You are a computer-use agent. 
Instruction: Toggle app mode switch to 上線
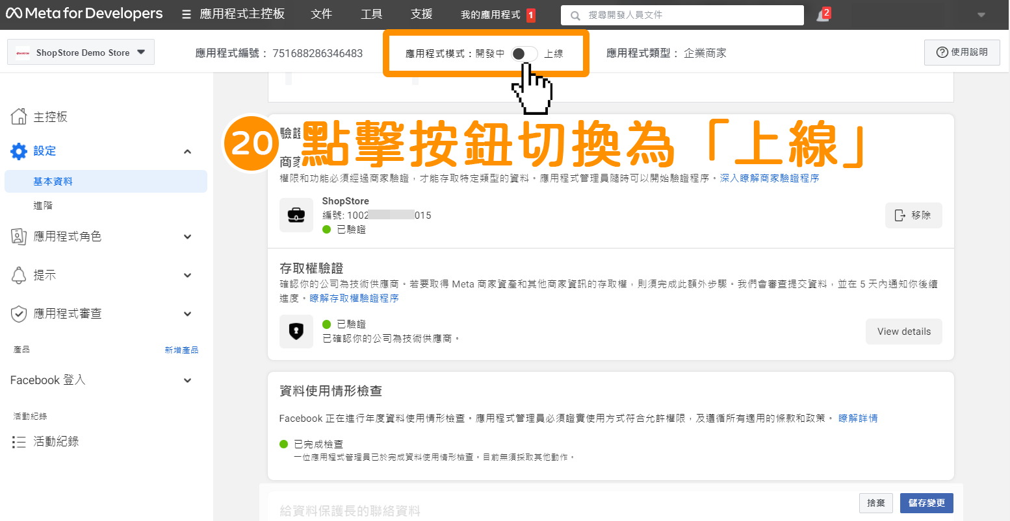click(524, 54)
